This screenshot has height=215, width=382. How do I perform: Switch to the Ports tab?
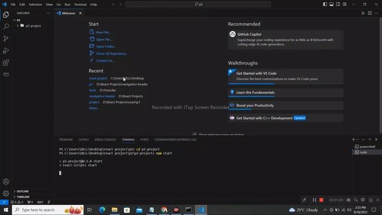[x=144, y=140]
